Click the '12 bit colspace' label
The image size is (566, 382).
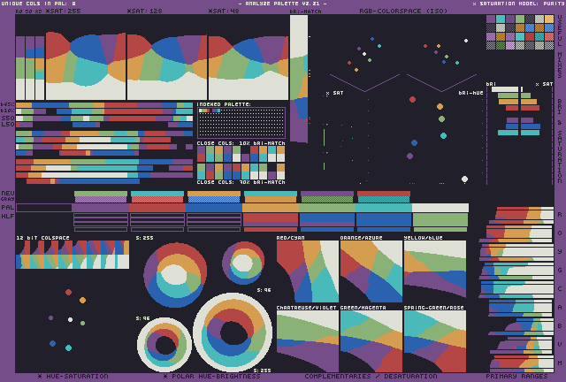tap(42, 238)
